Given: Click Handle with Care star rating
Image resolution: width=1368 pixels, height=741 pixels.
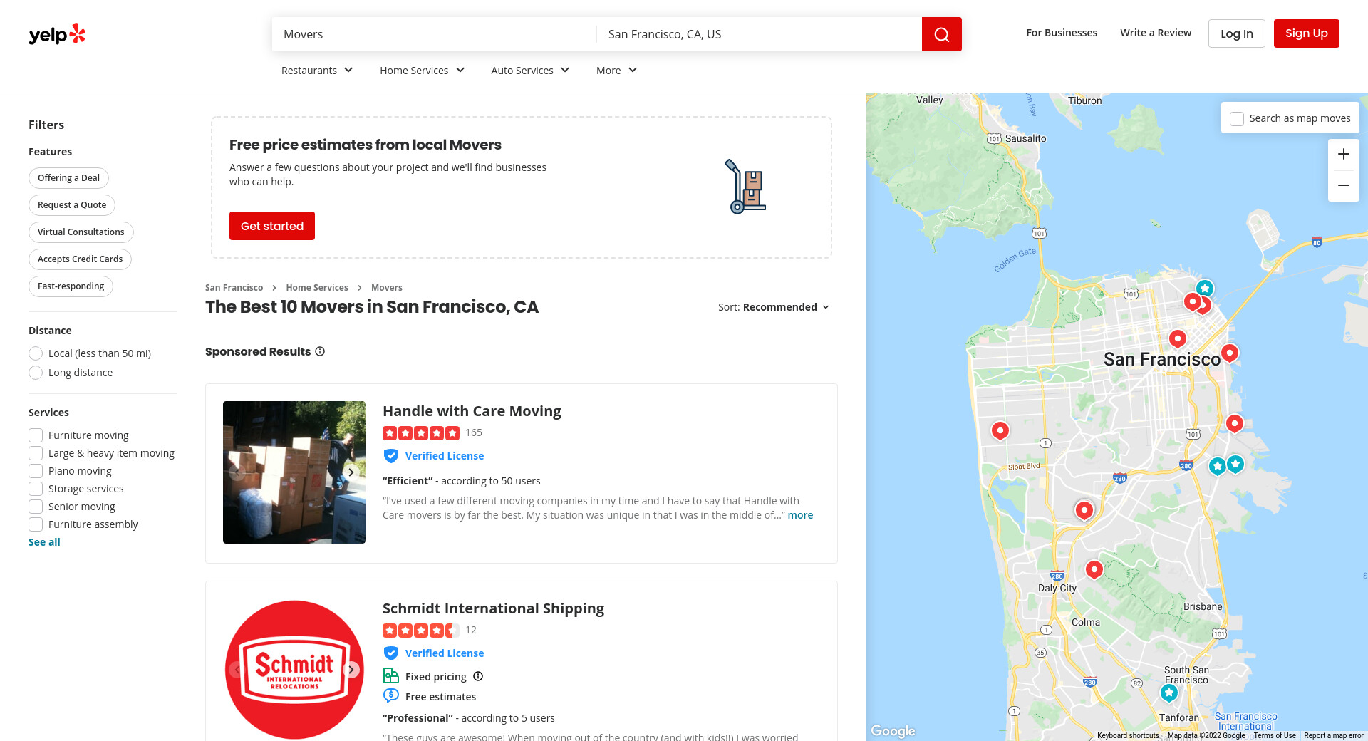Looking at the screenshot, I should [421, 433].
